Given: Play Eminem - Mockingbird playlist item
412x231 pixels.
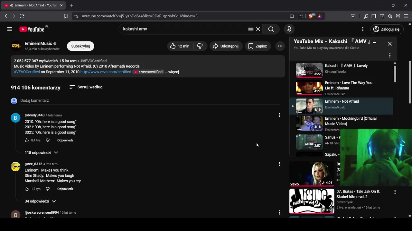Looking at the screenshot, I should (x=341, y=124).
